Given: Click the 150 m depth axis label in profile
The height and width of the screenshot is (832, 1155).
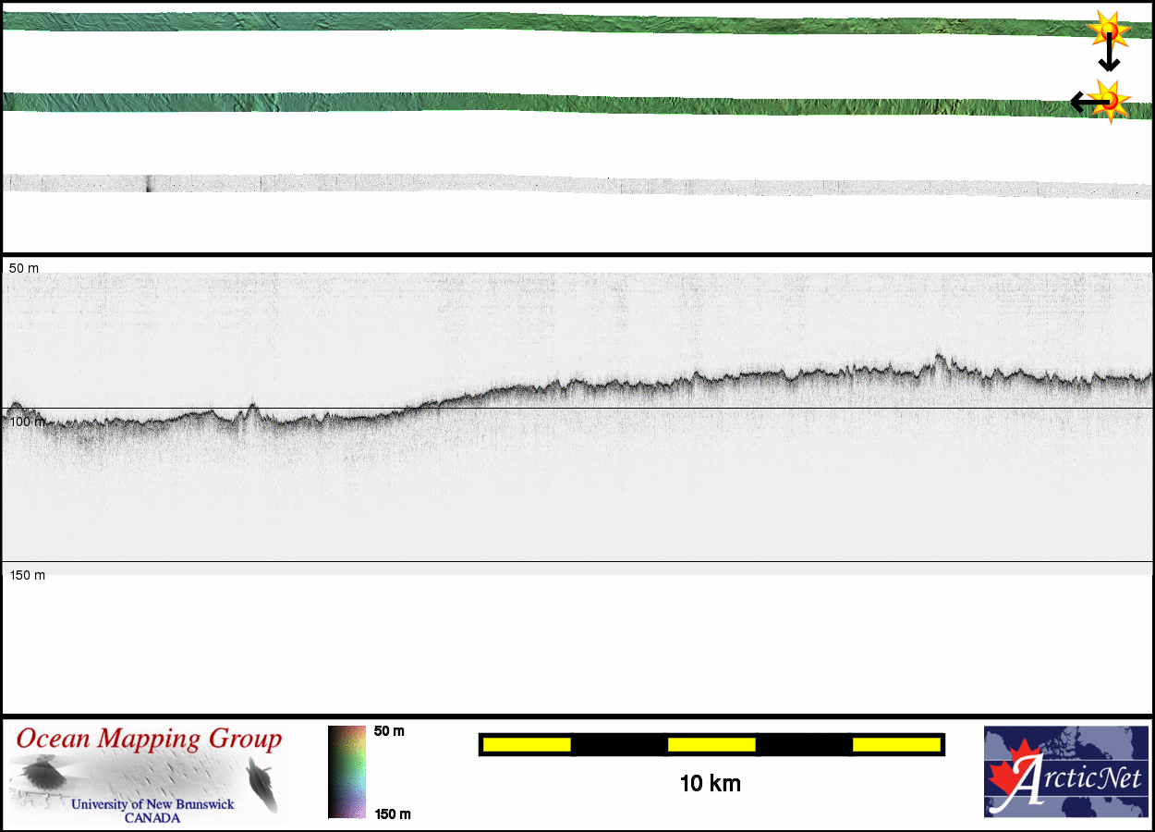Looking at the screenshot, I should pos(27,575).
